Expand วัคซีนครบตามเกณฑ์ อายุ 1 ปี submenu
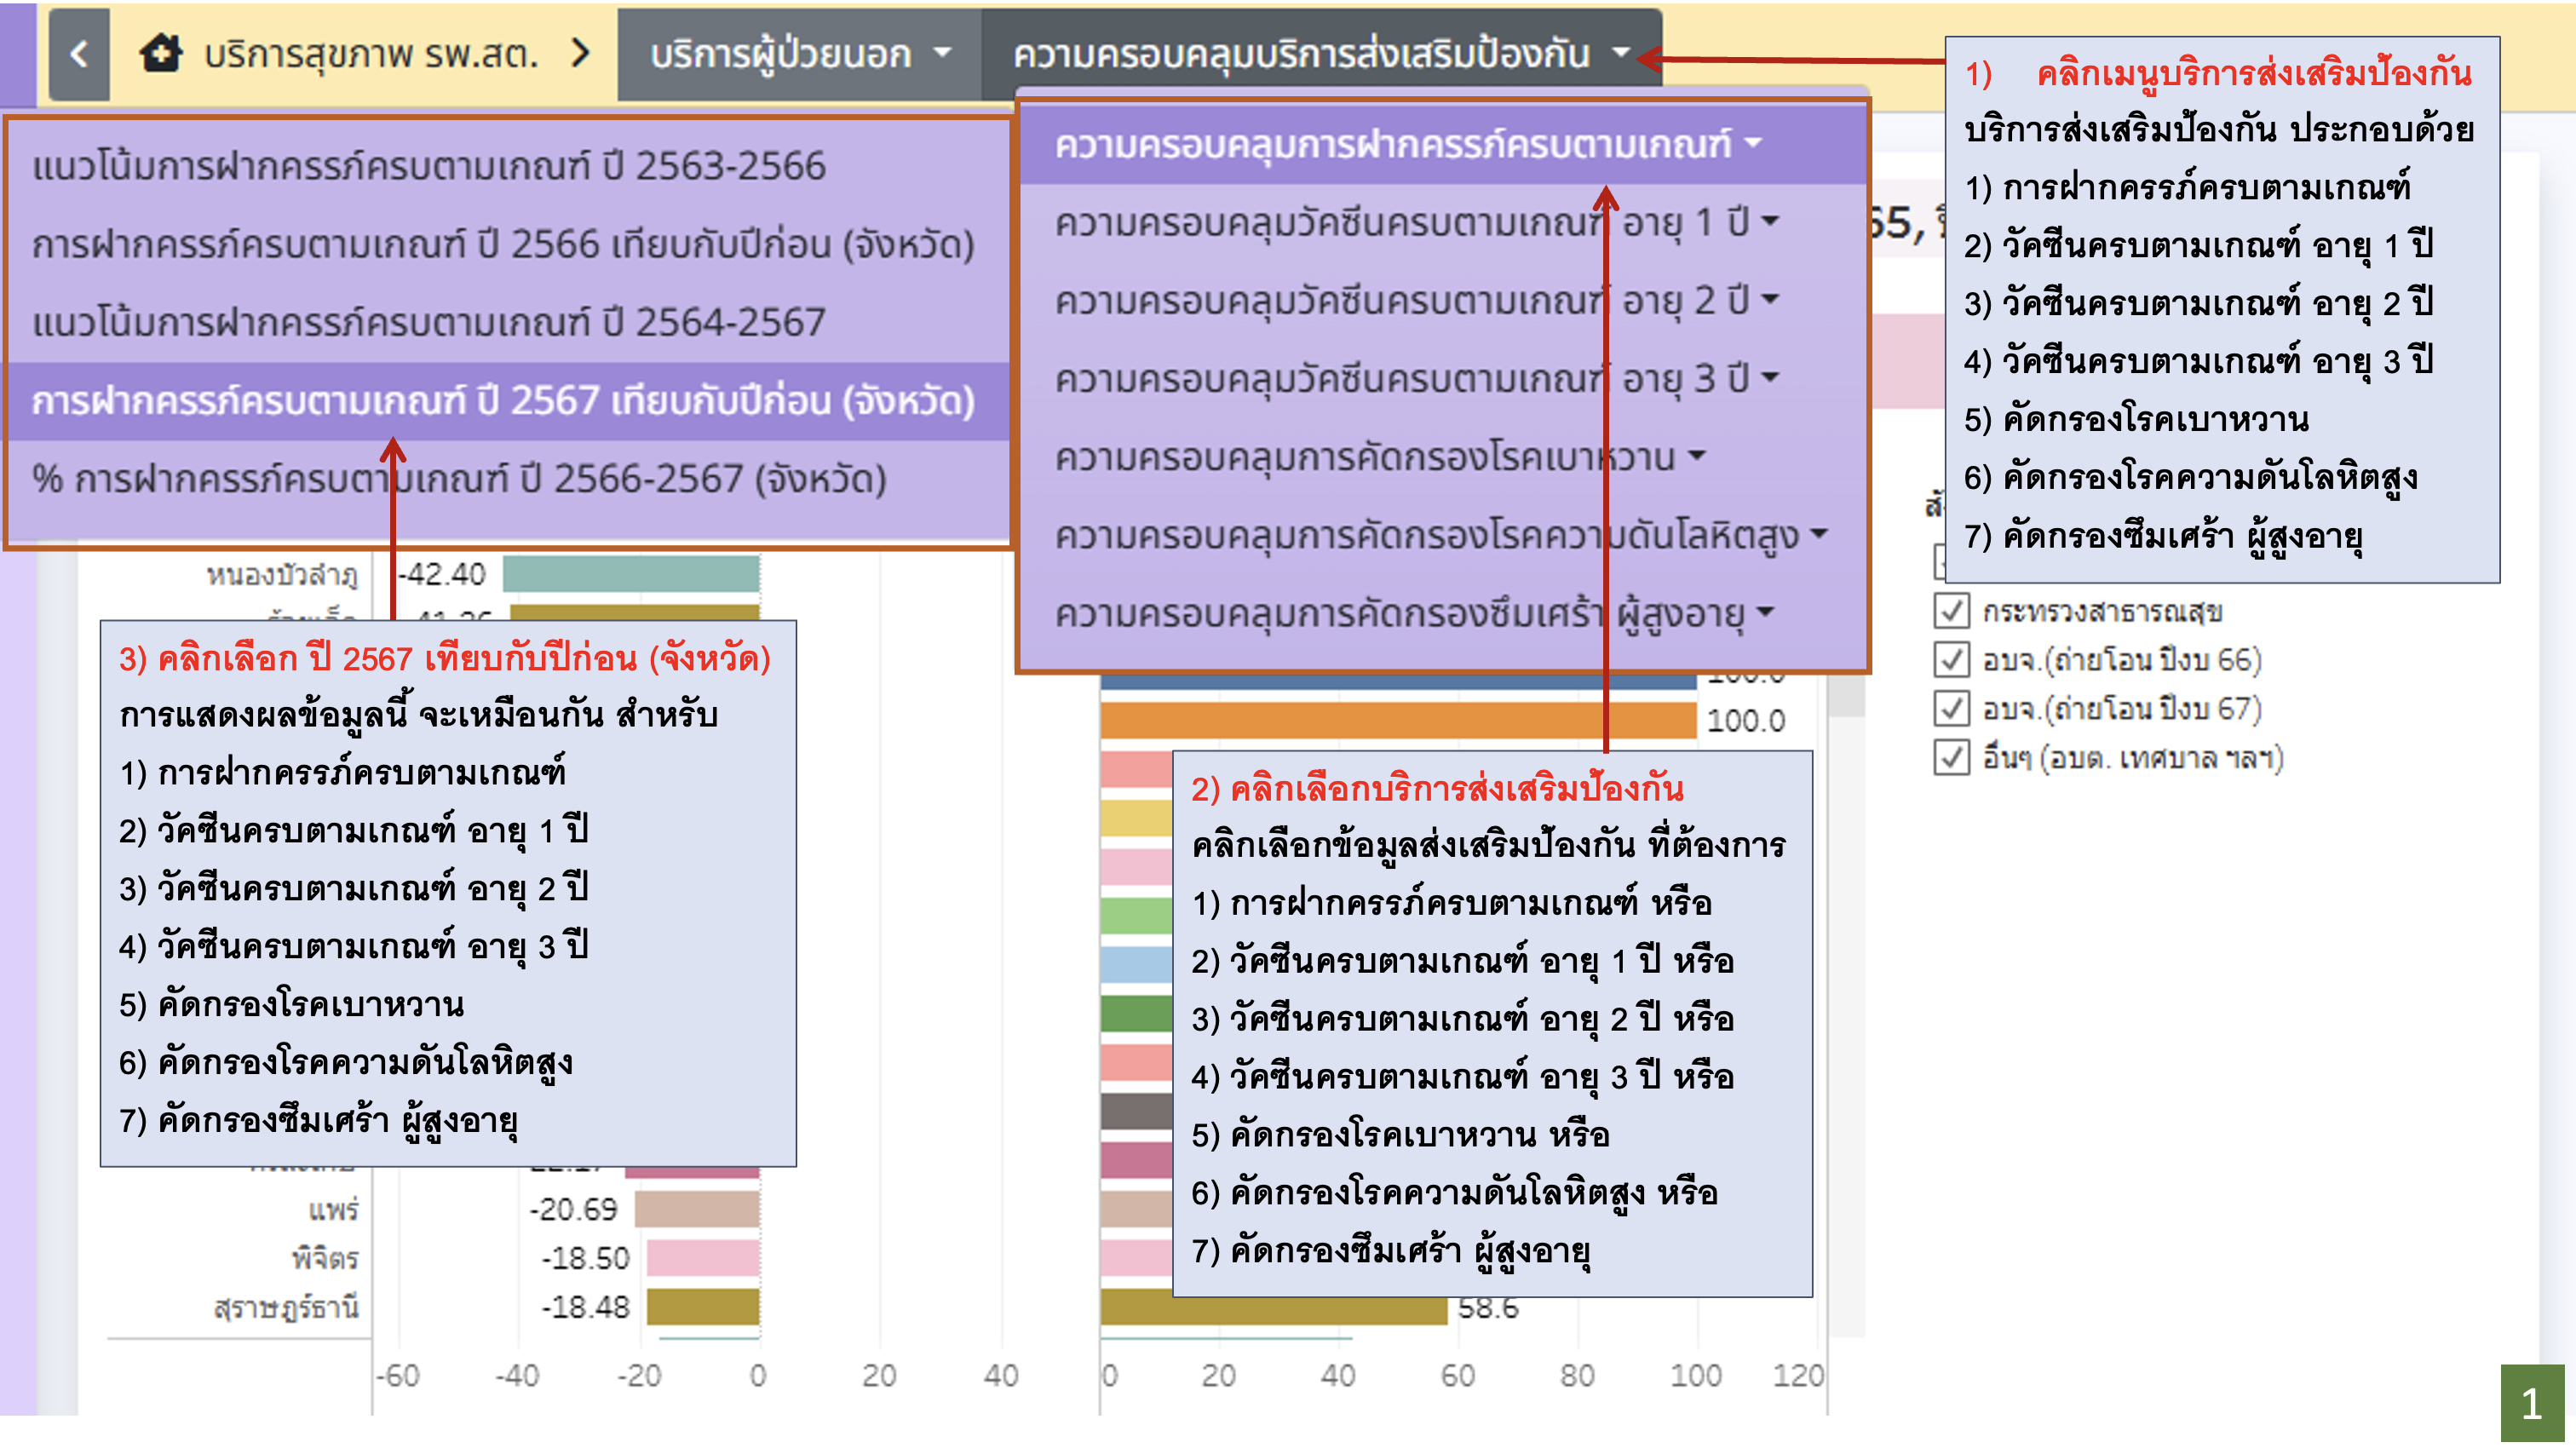The image size is (2576, 1448). coord(1400,222)
